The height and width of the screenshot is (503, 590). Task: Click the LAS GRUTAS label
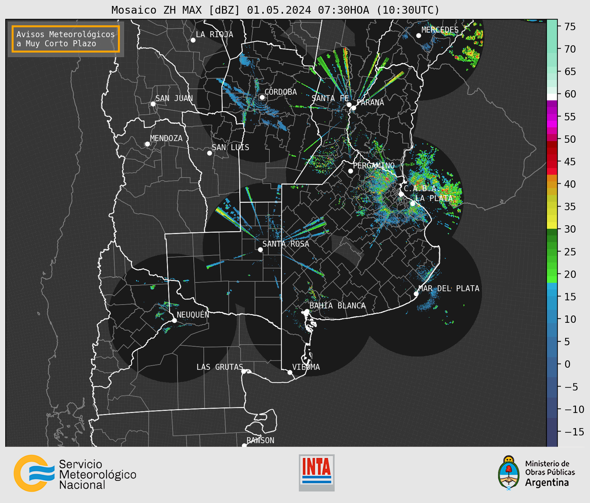(220, 367)
